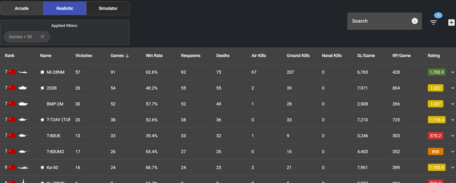Image resolution: width=456 pixels, height=183 pixels.
Task: Switch to the Arcade mode tab
Action: (x=21, y=8)
